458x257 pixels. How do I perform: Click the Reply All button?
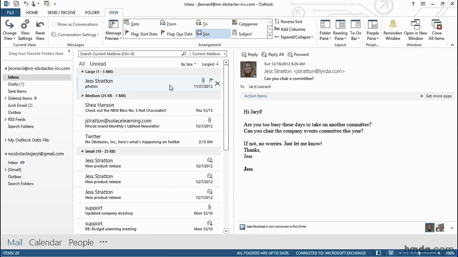pyautogui.click(x=272, y=54)
